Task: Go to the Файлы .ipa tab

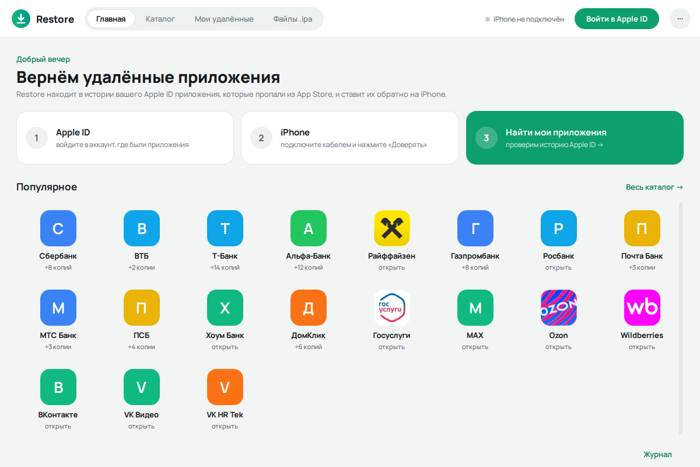Action: (293, 19)
